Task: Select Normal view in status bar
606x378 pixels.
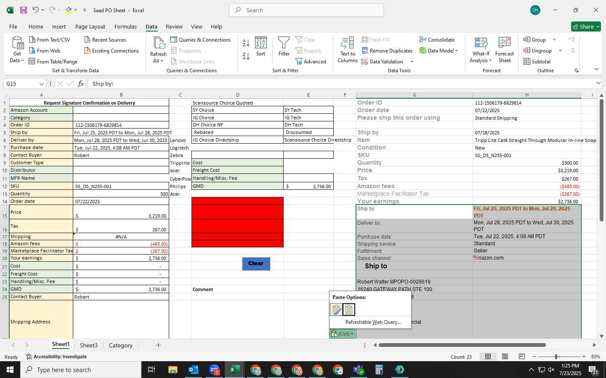Action: point(488,356)
